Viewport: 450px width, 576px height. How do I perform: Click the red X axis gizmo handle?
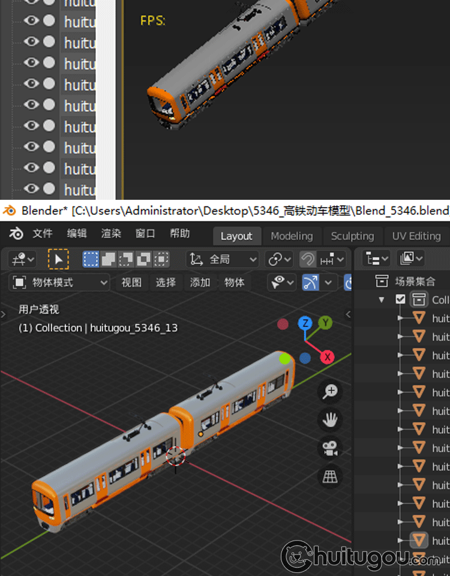(x=327, y=358)
